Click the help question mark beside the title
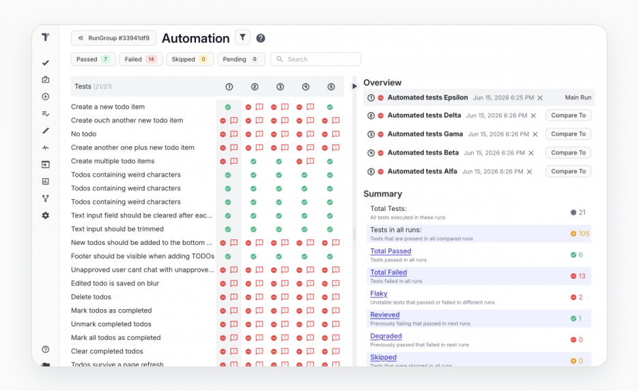 point(260,38)
